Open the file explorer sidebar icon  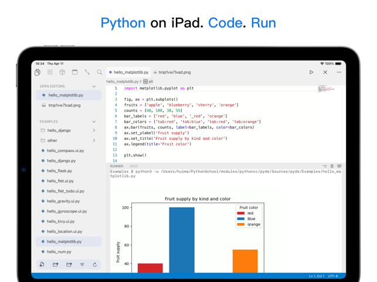38,72
